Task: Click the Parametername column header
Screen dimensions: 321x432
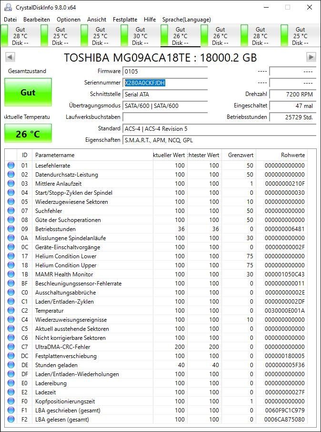Action: [92, 155]
